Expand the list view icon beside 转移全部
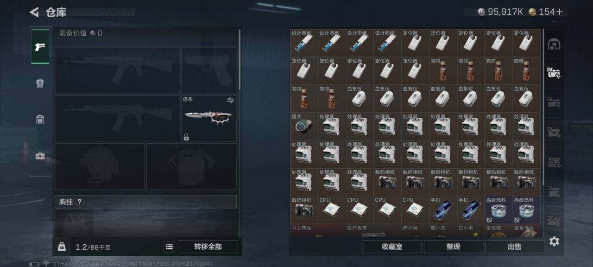This screenshot has height=267, width=593. 170,247
